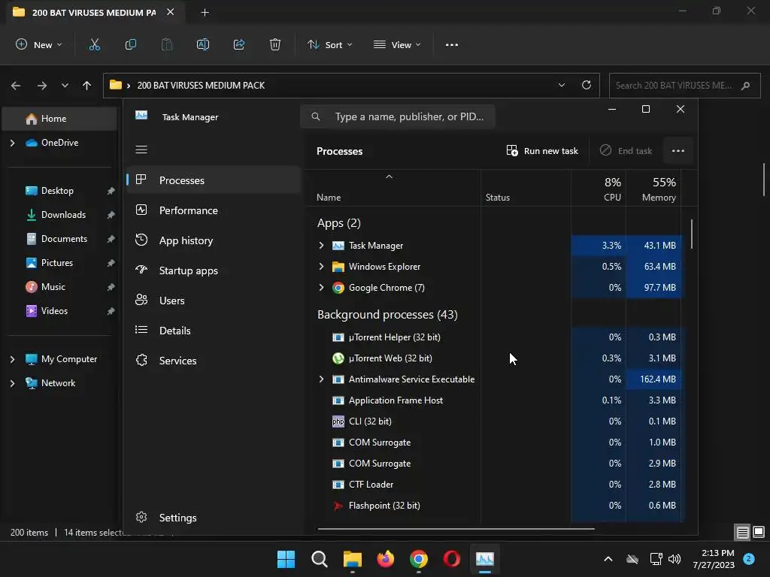770x577 pixels.
Task: Open the Explorer See more ellipsis menu
Action: click(x=452, y=44)
